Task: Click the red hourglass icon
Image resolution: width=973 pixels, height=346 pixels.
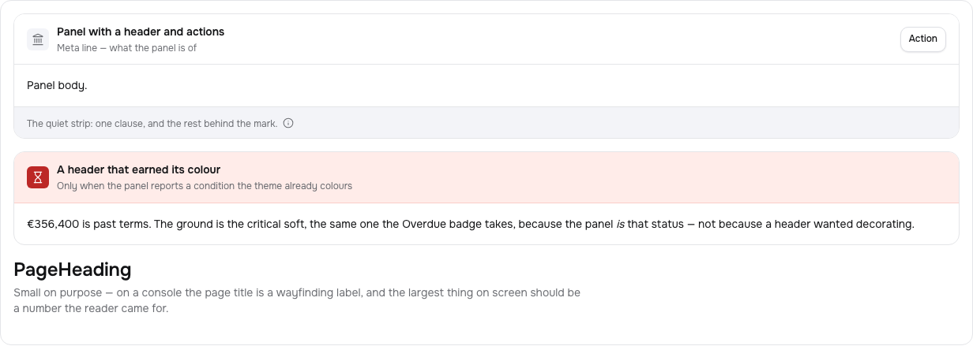Action: click(38, 177)
